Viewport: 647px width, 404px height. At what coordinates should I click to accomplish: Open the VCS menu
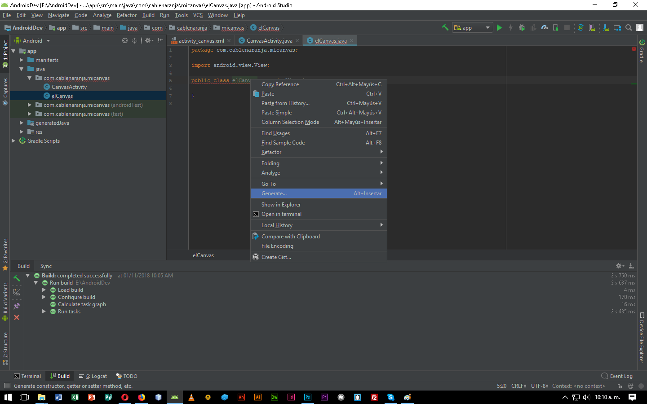[x=198, y=15]
